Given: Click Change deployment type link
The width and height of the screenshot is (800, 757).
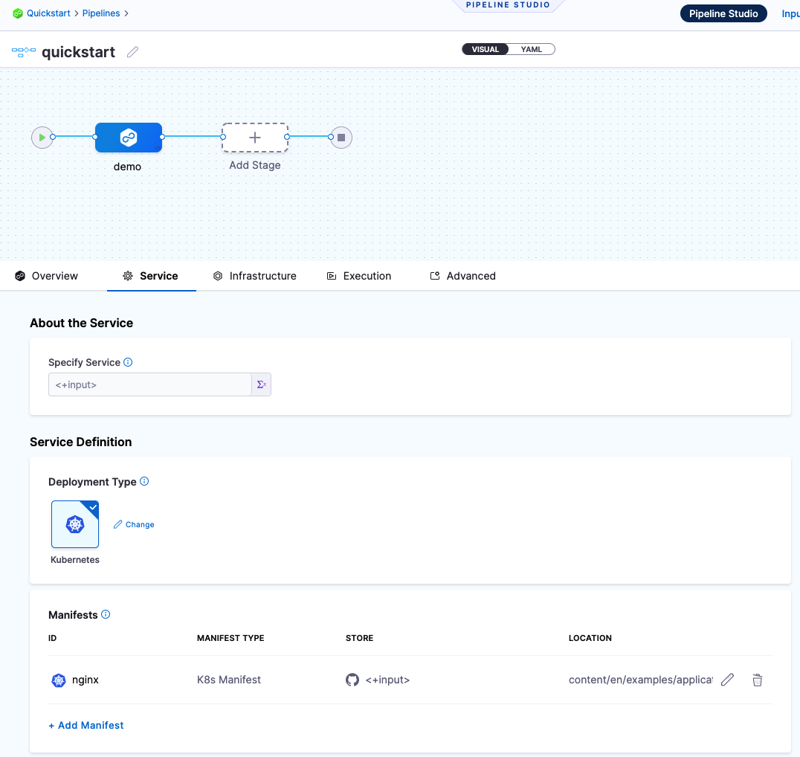Looking at the screenshot, I should (134, 524).
